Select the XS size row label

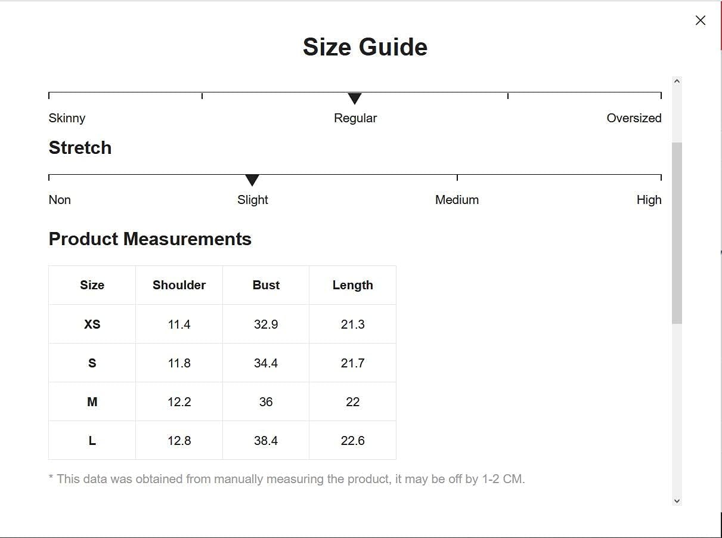coord(92,324)
